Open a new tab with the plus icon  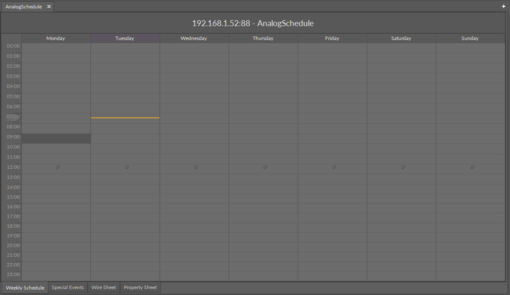[x=503, y=6]
